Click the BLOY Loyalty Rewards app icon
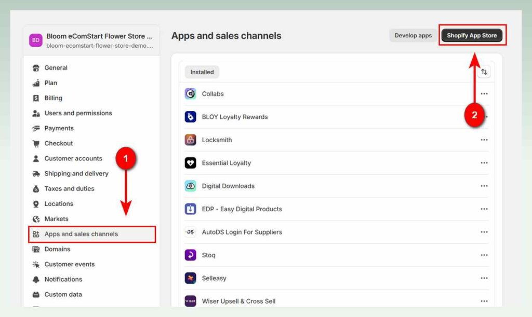The height and width of the screenshot is (317, 532). [x=190, y=117]
